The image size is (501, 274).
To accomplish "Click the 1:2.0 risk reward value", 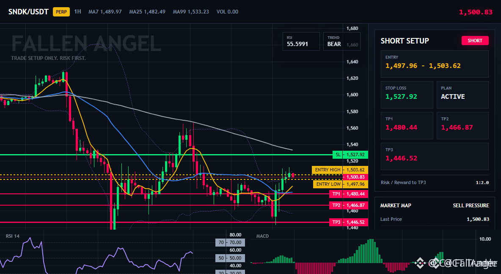I will (482, 183).
